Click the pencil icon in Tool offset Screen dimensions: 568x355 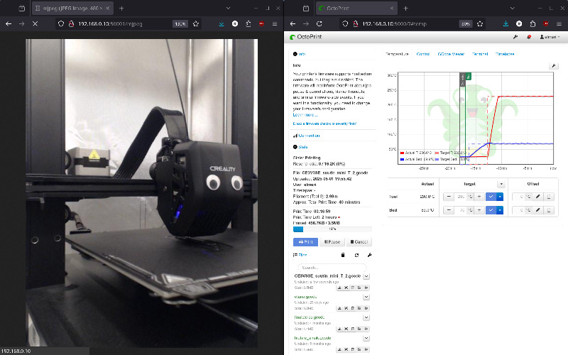click(537, 197)
